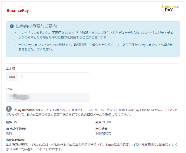
Task: Click the Binance Pay logo
Action: point(170,8)
